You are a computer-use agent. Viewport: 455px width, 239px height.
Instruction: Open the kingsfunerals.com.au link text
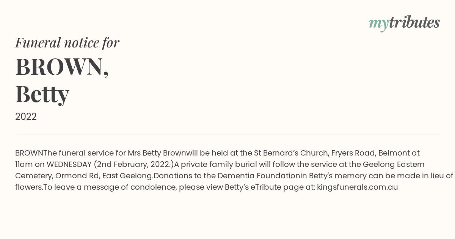[x=358, y=187]
